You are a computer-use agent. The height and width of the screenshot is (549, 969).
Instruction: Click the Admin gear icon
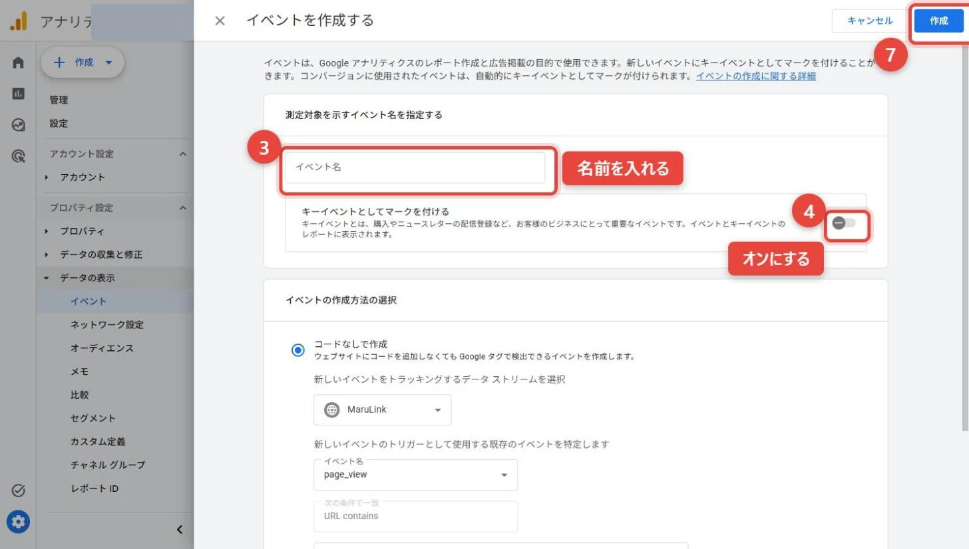tap(18, 522)
